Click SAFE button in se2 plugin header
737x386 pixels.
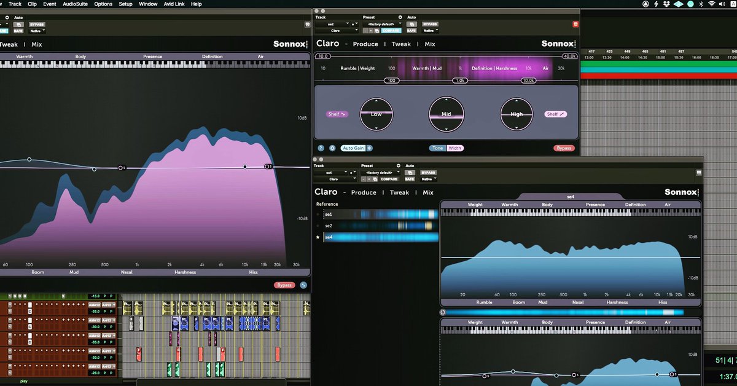tap(411, 30)
